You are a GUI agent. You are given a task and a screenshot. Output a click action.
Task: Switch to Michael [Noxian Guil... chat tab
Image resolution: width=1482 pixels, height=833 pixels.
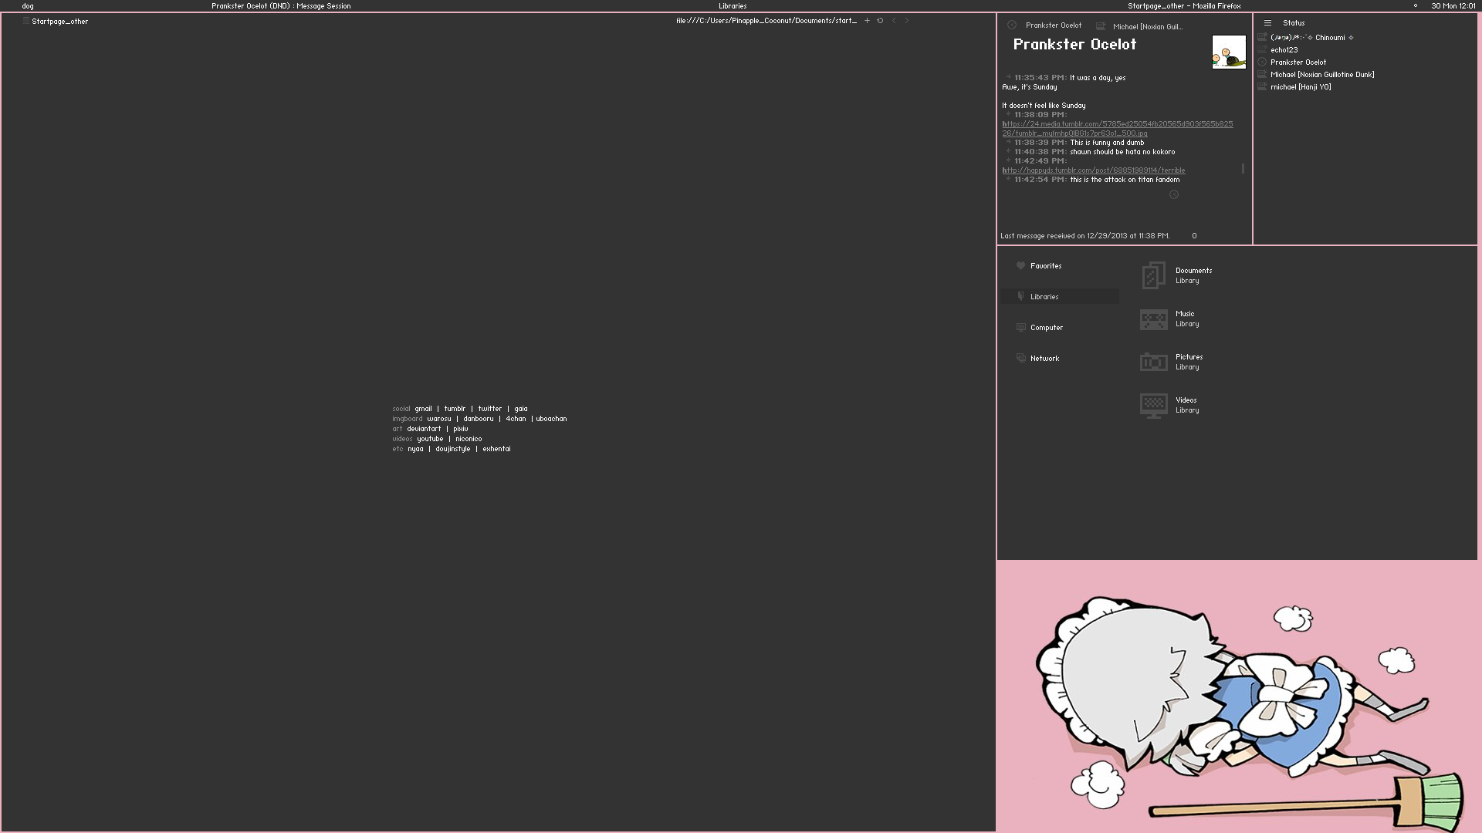click(x=1147, y=27)
